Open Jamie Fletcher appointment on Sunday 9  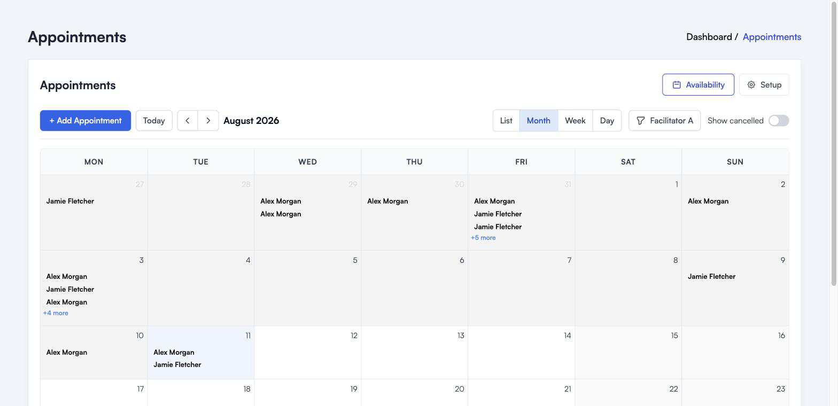tap(711, 277)
